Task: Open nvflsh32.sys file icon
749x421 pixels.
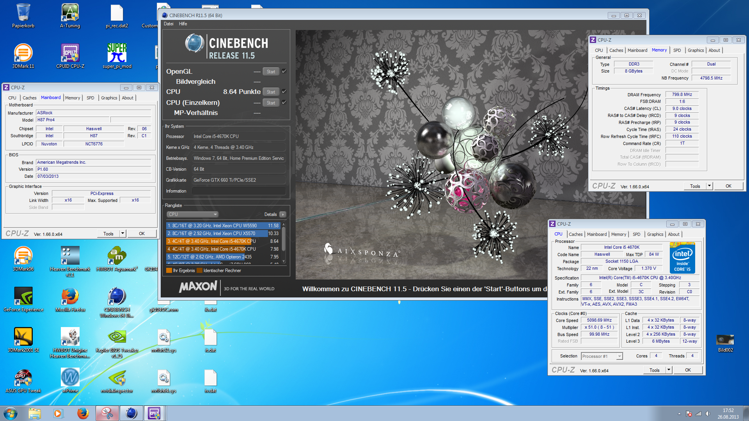Action: point(163,340)
